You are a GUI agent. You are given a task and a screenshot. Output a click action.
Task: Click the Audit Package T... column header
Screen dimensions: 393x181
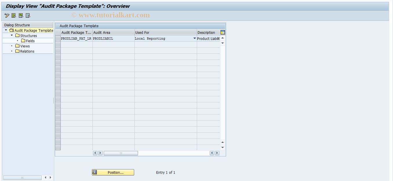[x=77, y=32]
